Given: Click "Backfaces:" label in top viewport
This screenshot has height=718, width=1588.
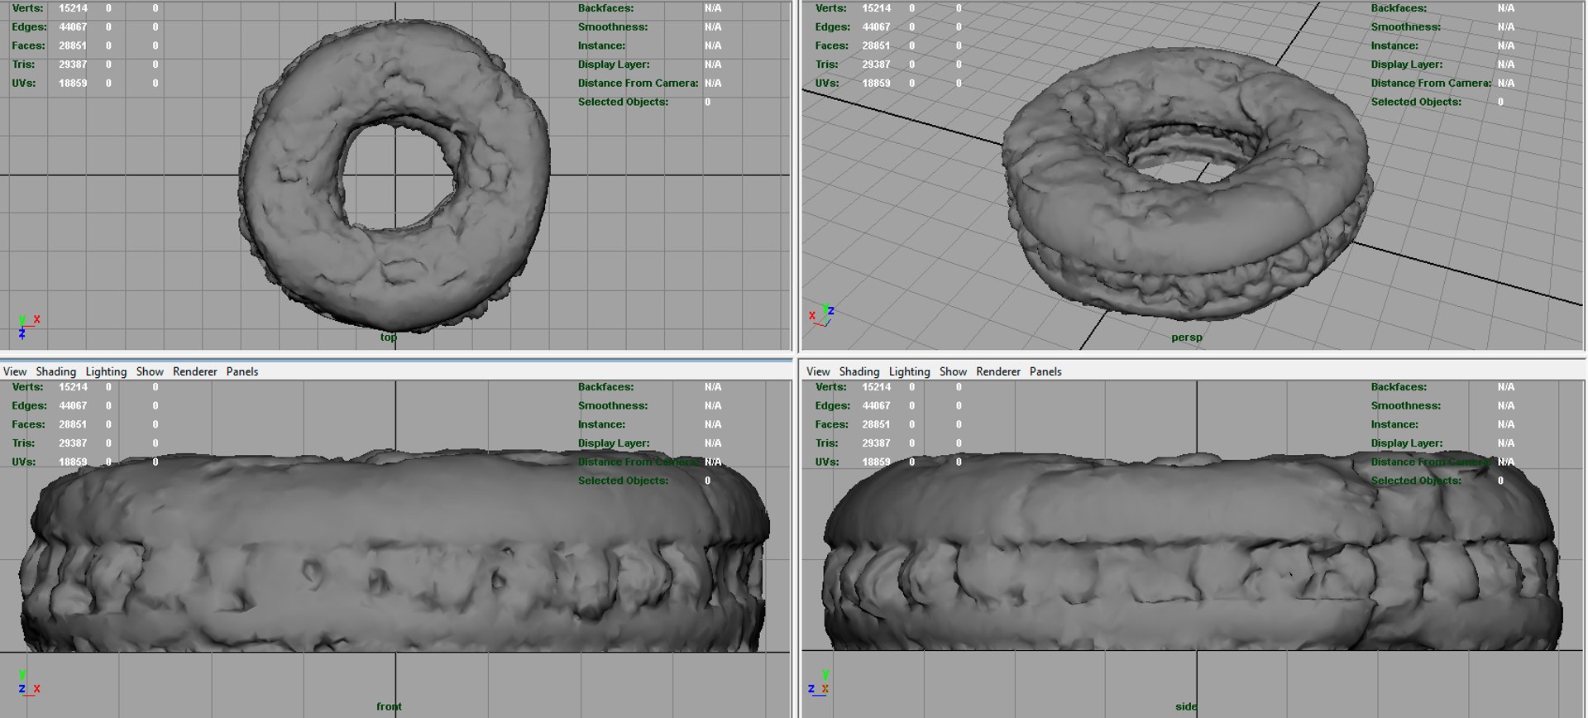Looking at the screenshot, I should pos(605,8).
